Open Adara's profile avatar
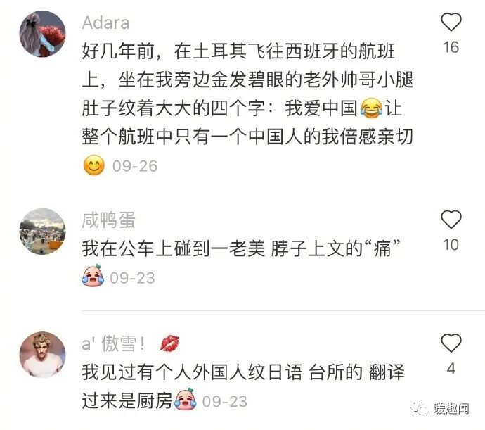The height and width of the screenshot is (430, 485). 42,34
